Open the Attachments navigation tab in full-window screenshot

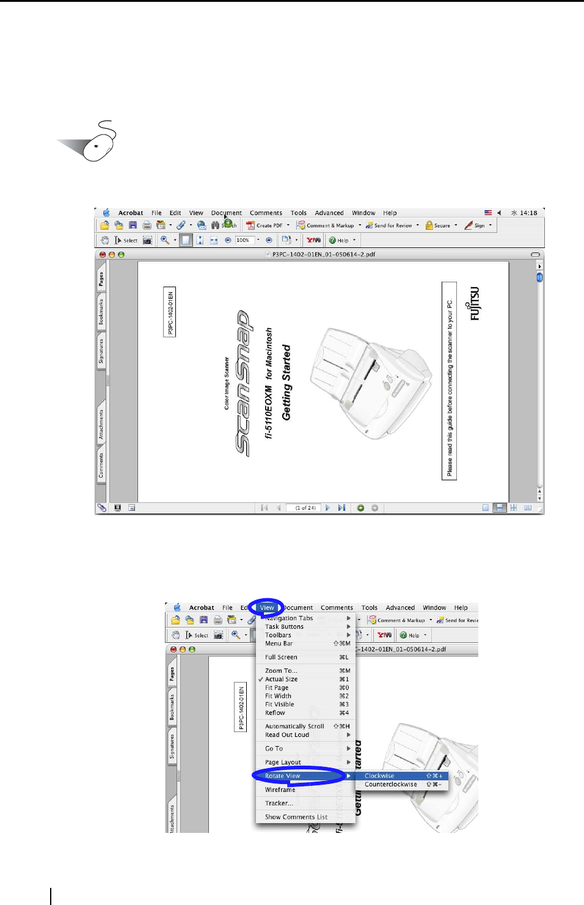click(x=101, y=425)
